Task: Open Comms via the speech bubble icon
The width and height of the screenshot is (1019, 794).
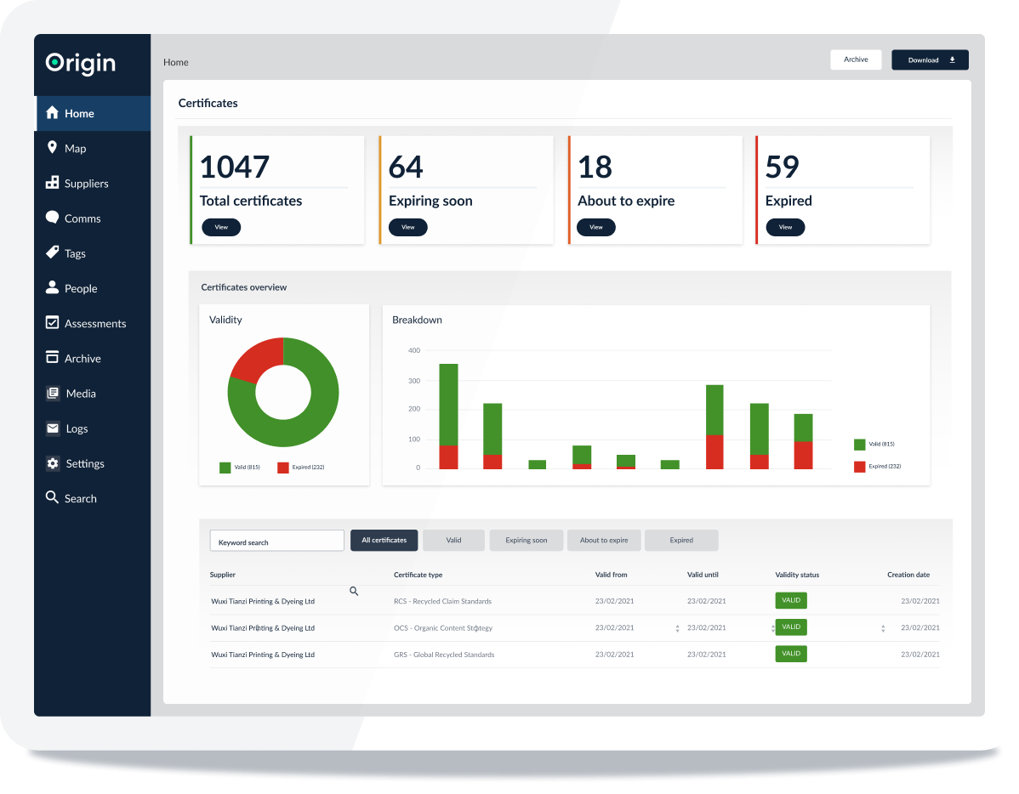Action: pyautogui.click(x=53, y=218)
